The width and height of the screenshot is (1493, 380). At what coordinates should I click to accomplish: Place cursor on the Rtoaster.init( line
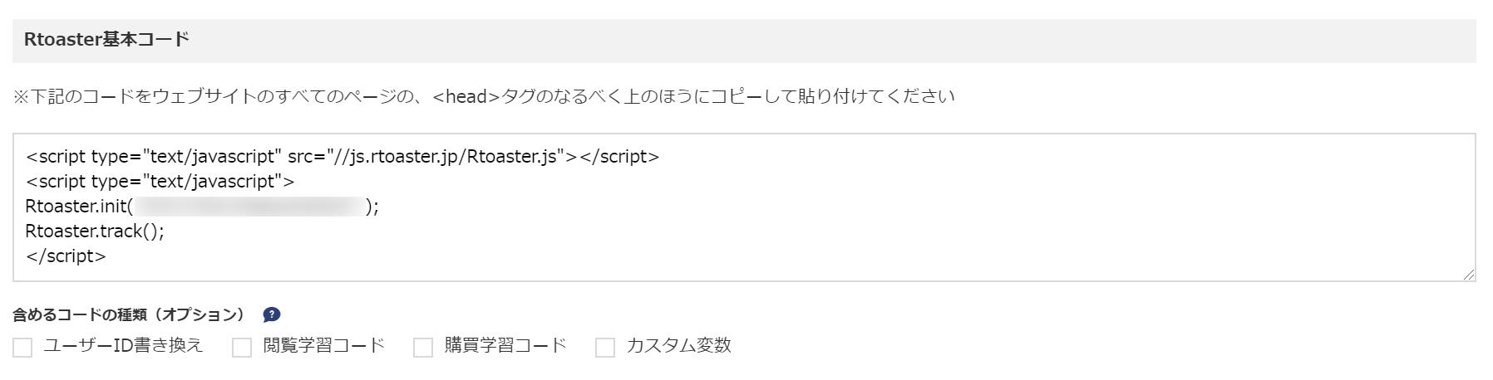202,207
